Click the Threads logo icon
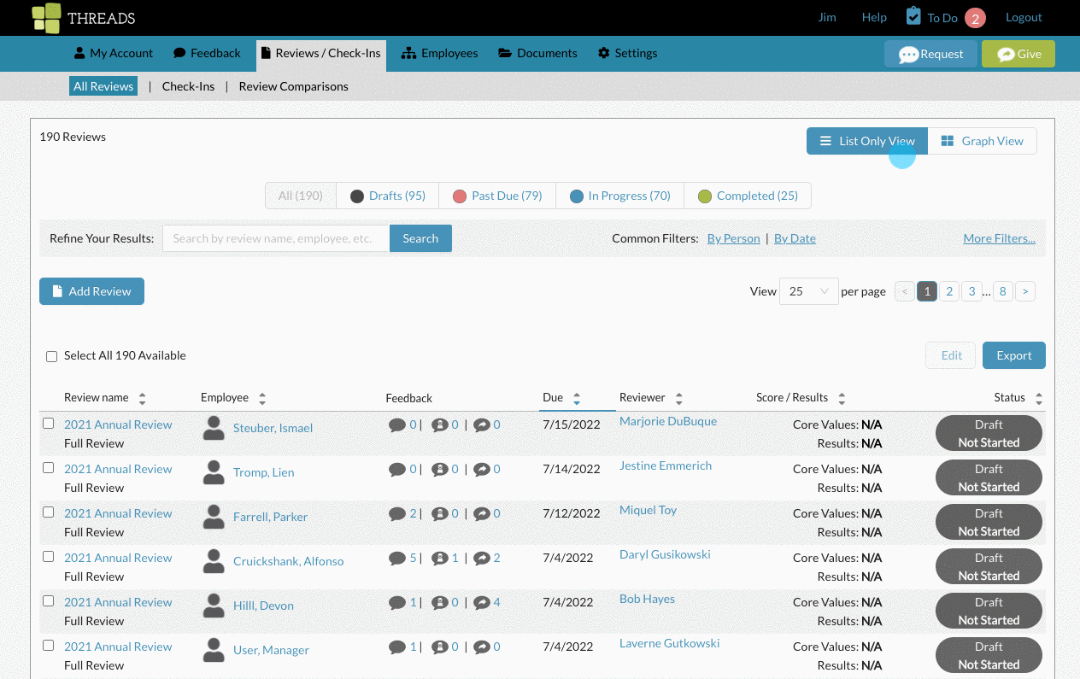Image resolution: width=1080 pixels, height=679 pixels. point(46,18)
